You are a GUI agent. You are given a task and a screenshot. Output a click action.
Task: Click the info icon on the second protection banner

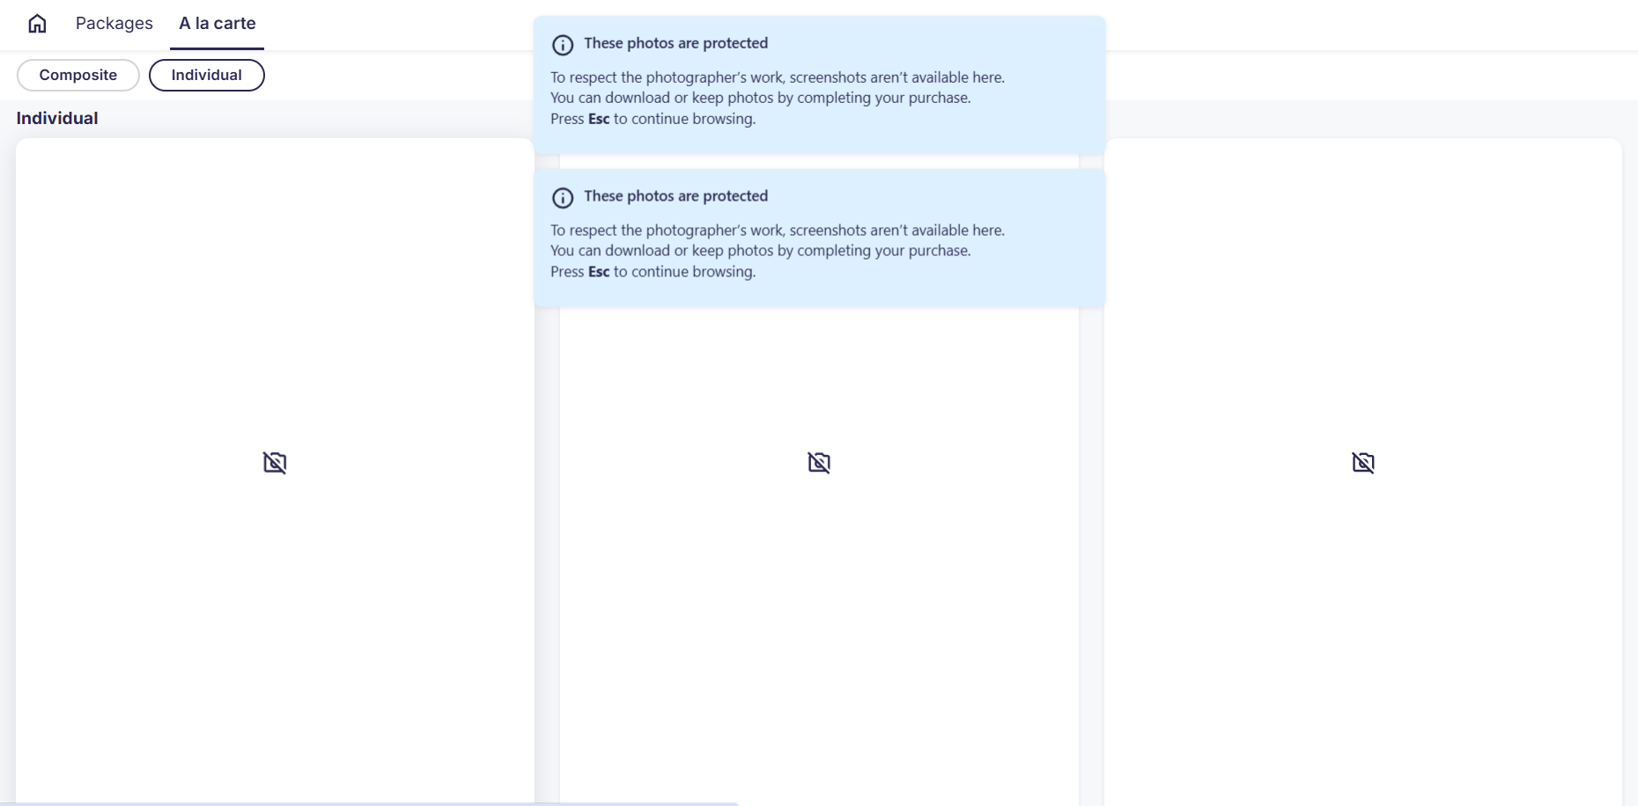click(564, 197)
